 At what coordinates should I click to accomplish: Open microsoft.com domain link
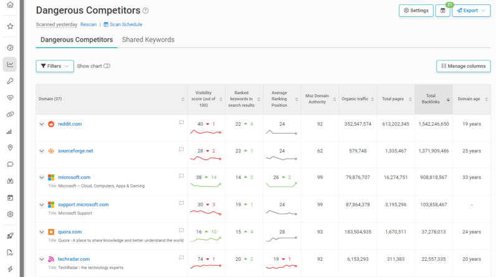(74, 177)
